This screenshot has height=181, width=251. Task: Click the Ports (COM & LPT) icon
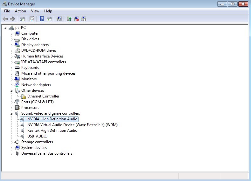point(17,102)
